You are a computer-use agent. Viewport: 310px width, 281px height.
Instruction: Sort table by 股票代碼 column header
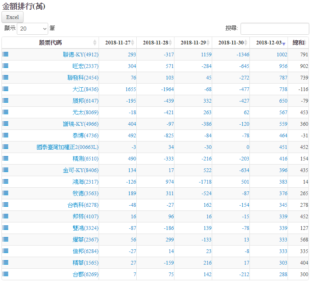click(50, 43)
